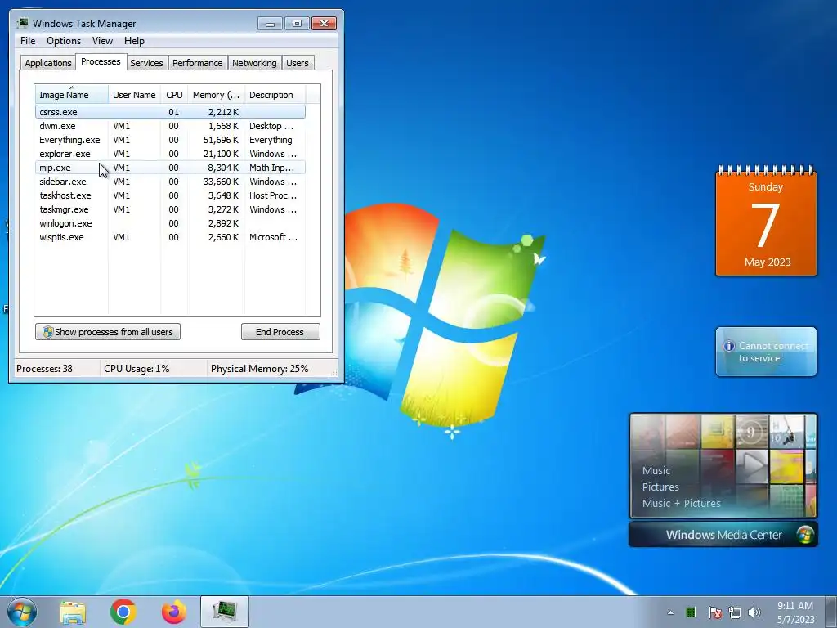The height and width of the screenshot is (628, 837).
Task: Sort by CPU column header
Action: tap(174, 95)
